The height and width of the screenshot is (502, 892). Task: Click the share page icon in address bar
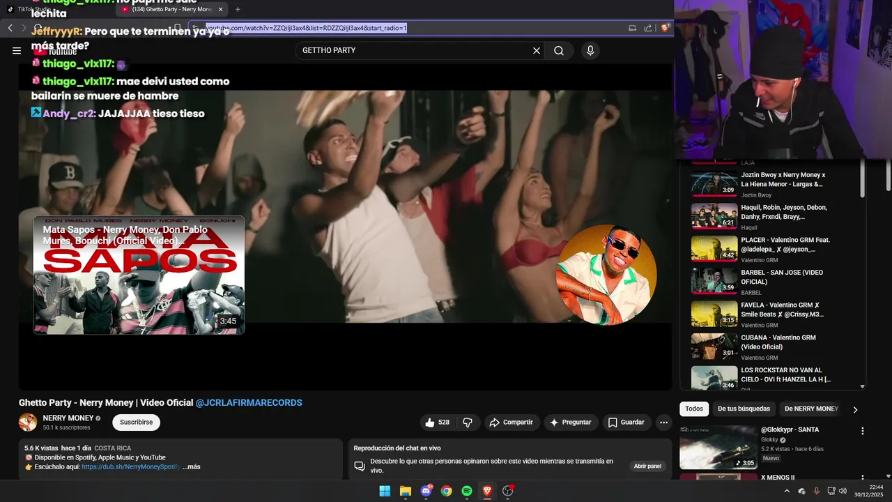[648, 28]
